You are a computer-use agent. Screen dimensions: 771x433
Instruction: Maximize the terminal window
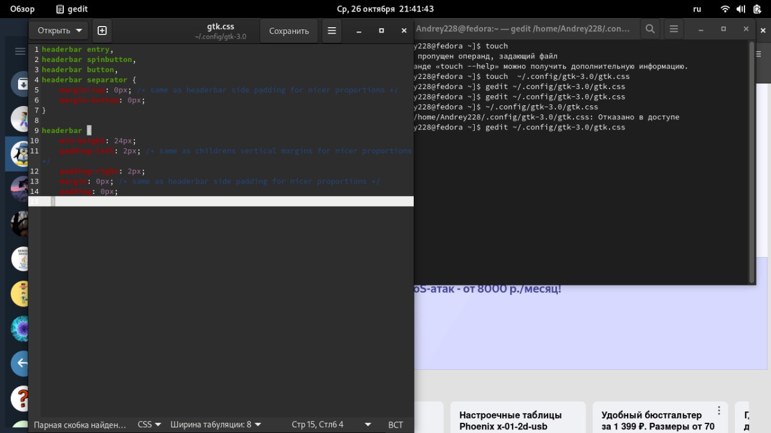[x=723, y=28]
